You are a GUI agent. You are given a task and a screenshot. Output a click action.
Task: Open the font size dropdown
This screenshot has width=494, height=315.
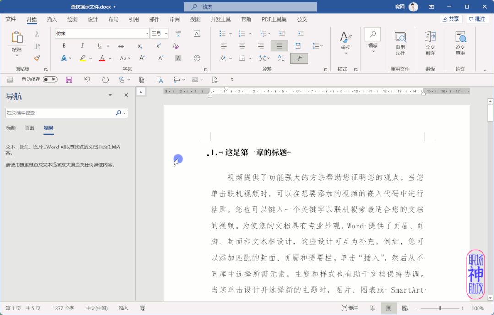(166, 33)
